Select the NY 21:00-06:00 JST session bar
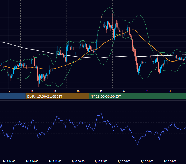 pyautogui.click(x=138, y=96)
